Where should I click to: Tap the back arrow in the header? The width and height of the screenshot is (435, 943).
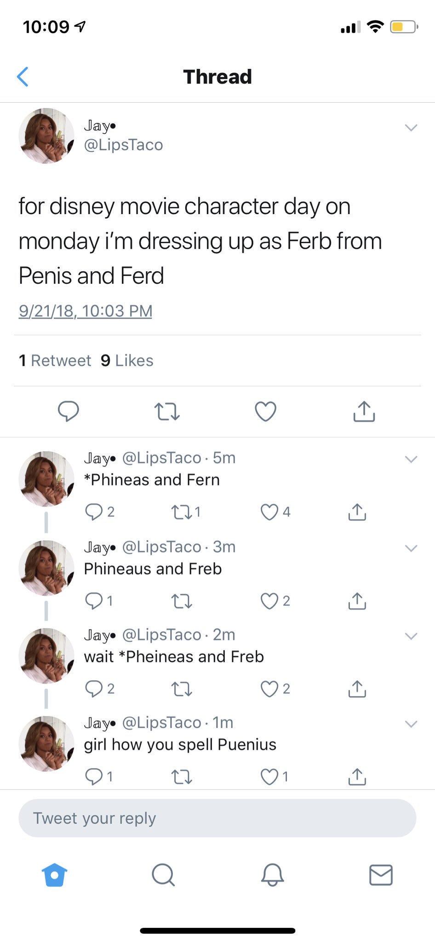coord(23,76)
